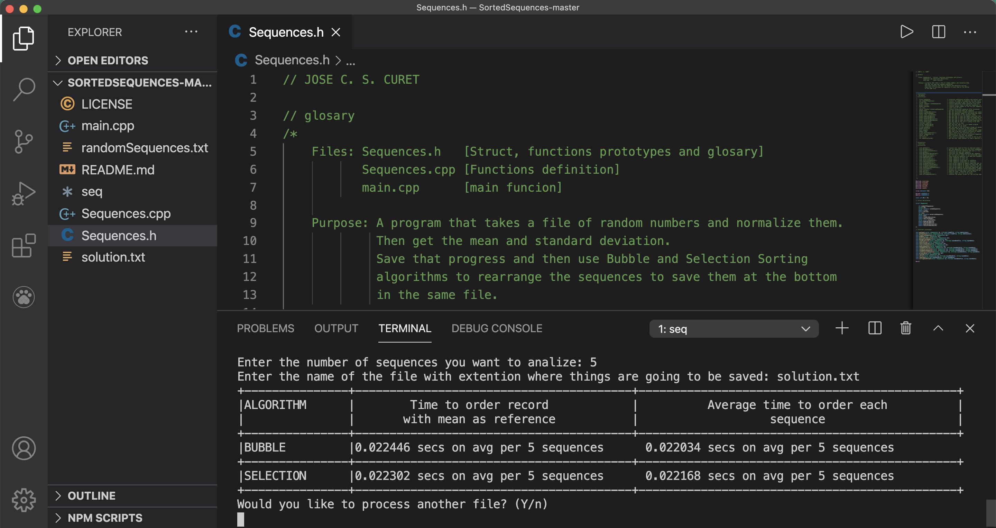996x528 pixels.
Task: Open the Manage settings gear
Action: pyautogui.click(x=24, y=500)
